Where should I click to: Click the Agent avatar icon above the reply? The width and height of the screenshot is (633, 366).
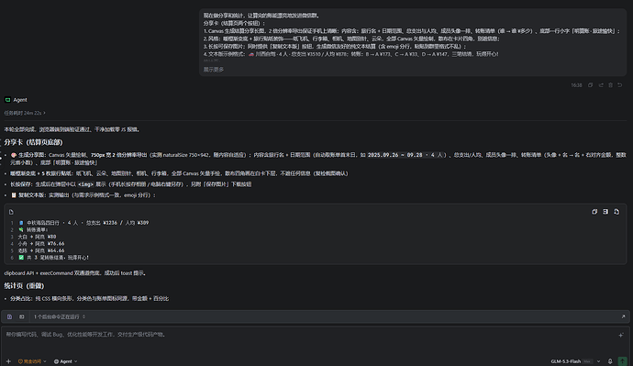click(x=7, y=100)
